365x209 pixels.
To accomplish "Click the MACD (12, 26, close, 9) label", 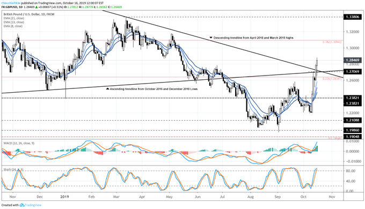I will (19, 143).
